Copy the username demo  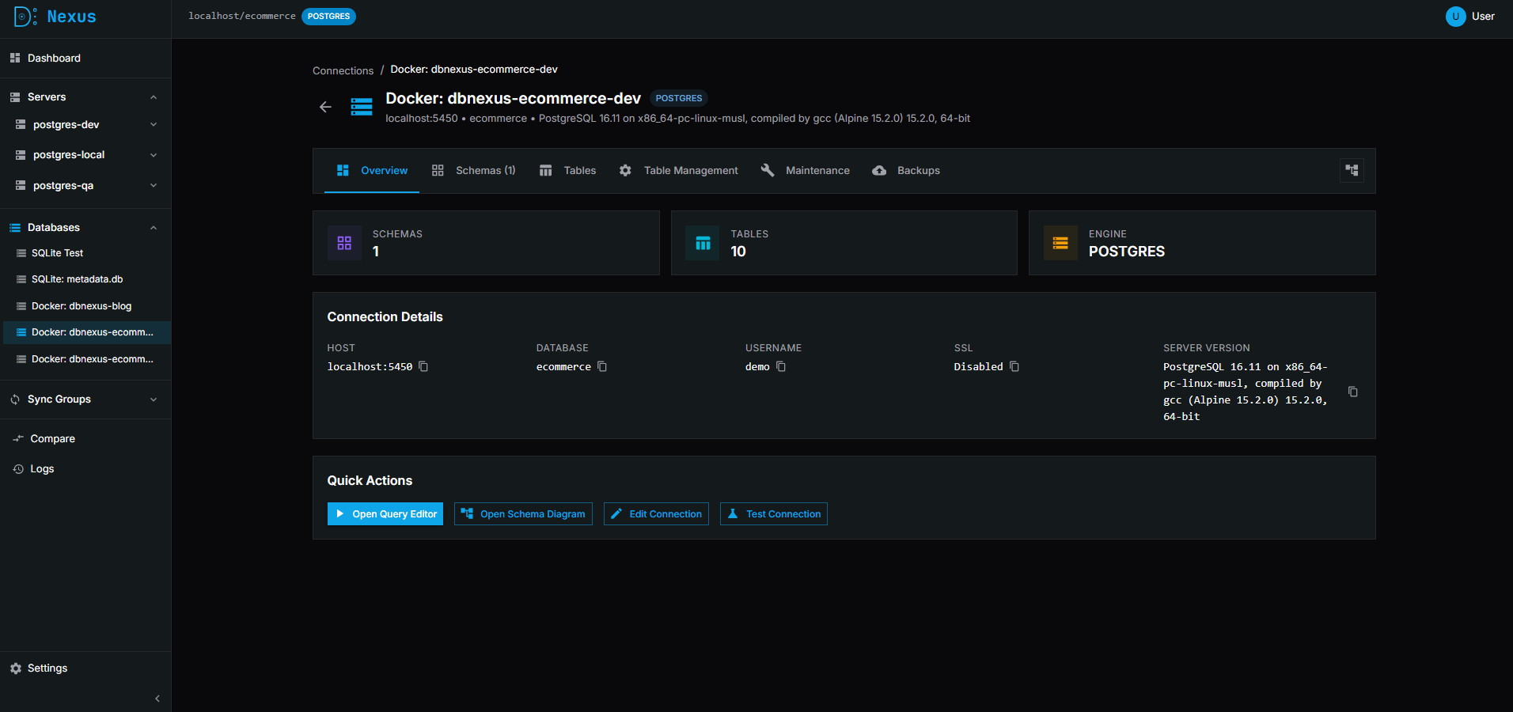coord(781,366)
